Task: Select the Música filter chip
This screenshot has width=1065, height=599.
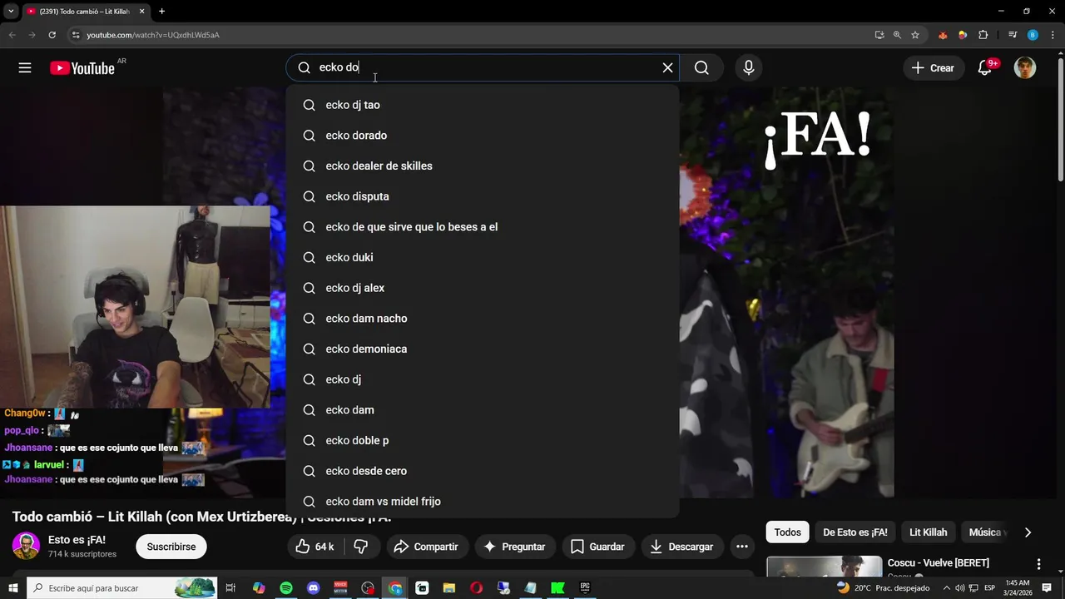Action: [985, 532]
